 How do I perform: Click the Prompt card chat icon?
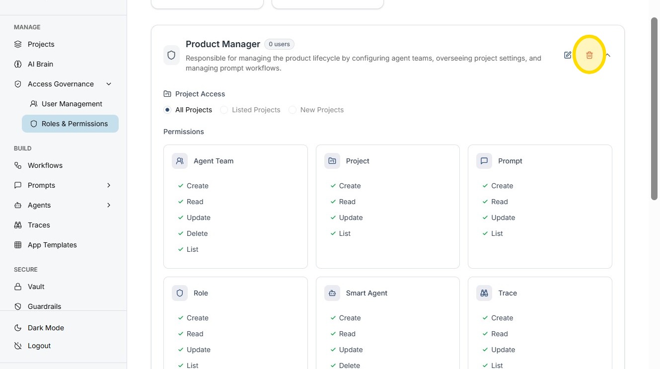[484, 161]
